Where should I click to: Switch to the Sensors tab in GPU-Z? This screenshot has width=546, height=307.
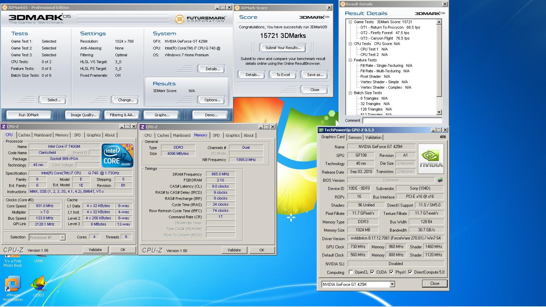pyautogui.click(x=355, y=137)
